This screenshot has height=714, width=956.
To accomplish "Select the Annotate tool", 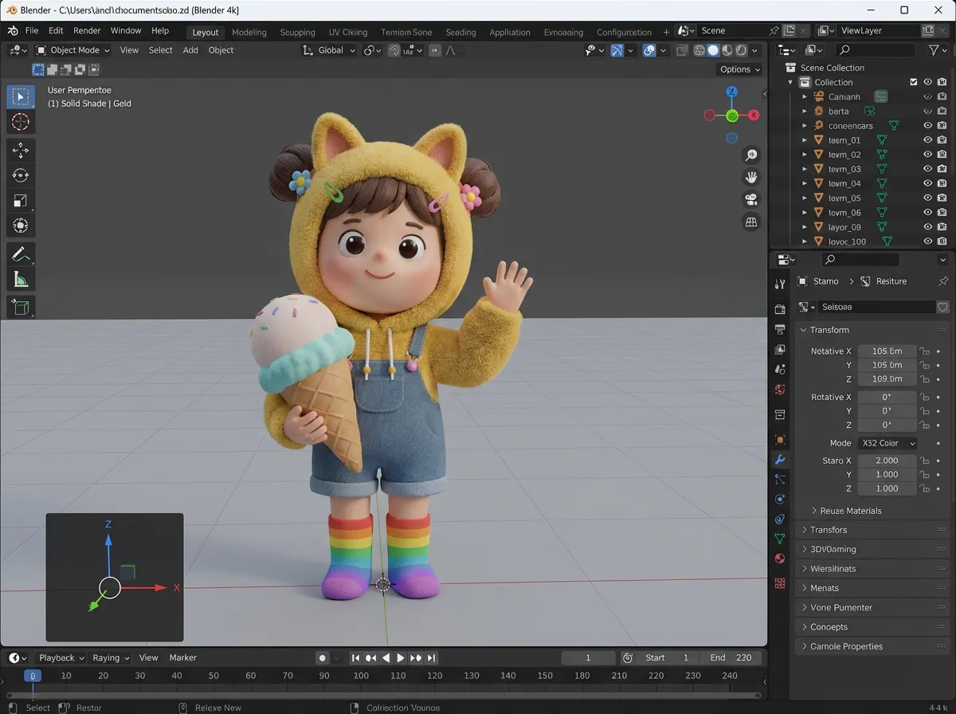I will [x=21, y=255].
